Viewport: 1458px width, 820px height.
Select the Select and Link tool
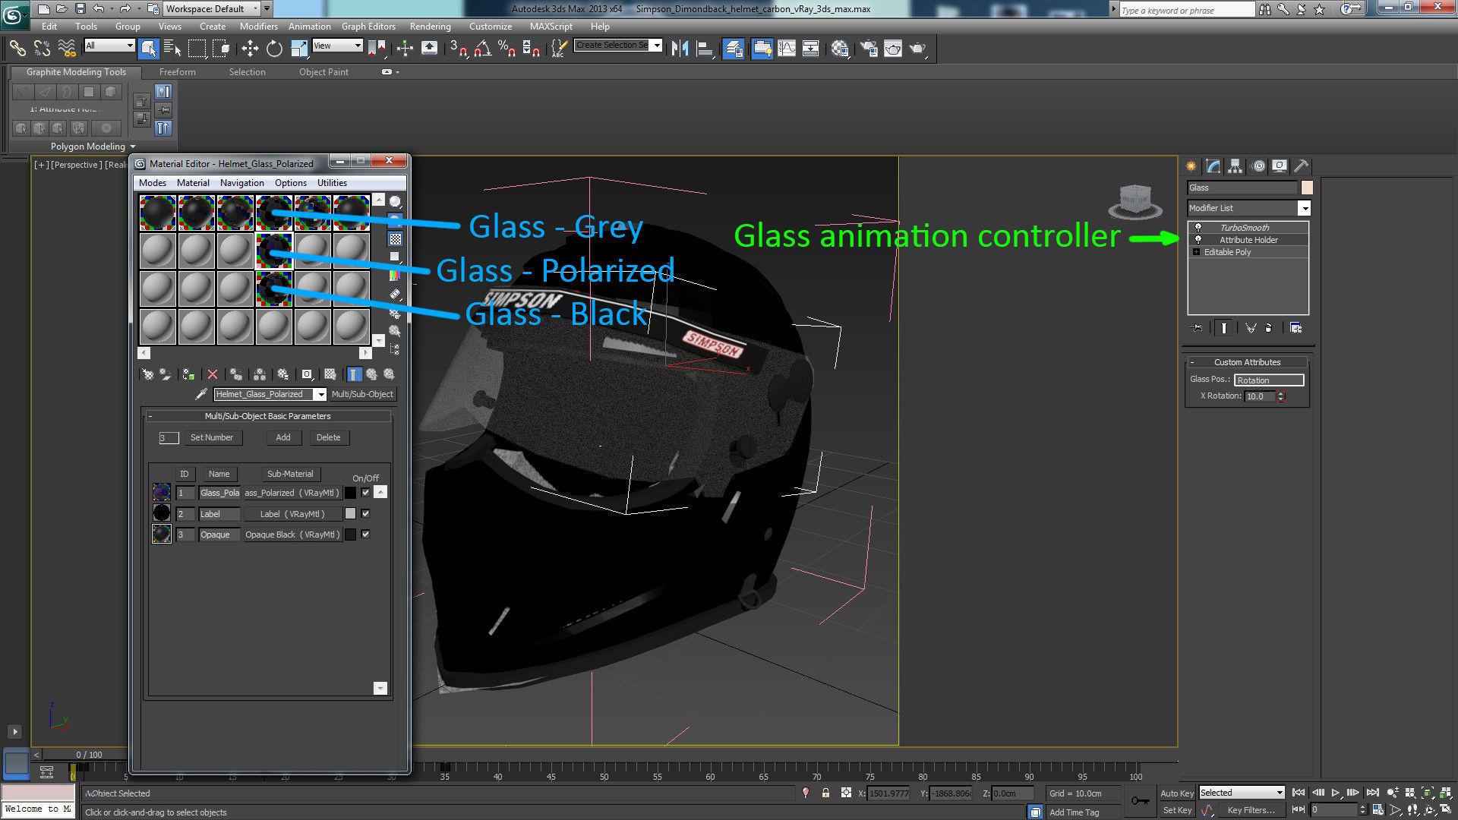point(17,48)
